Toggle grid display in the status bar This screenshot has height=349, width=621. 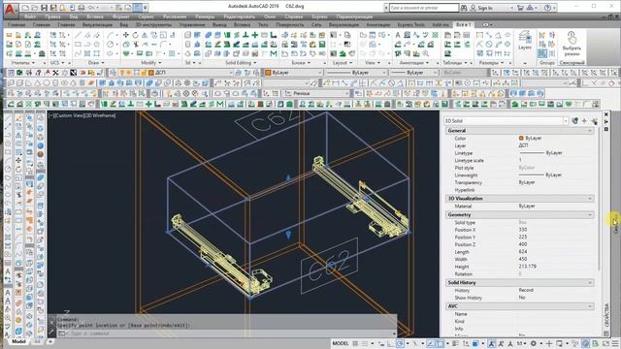click(x=356, y=343)
